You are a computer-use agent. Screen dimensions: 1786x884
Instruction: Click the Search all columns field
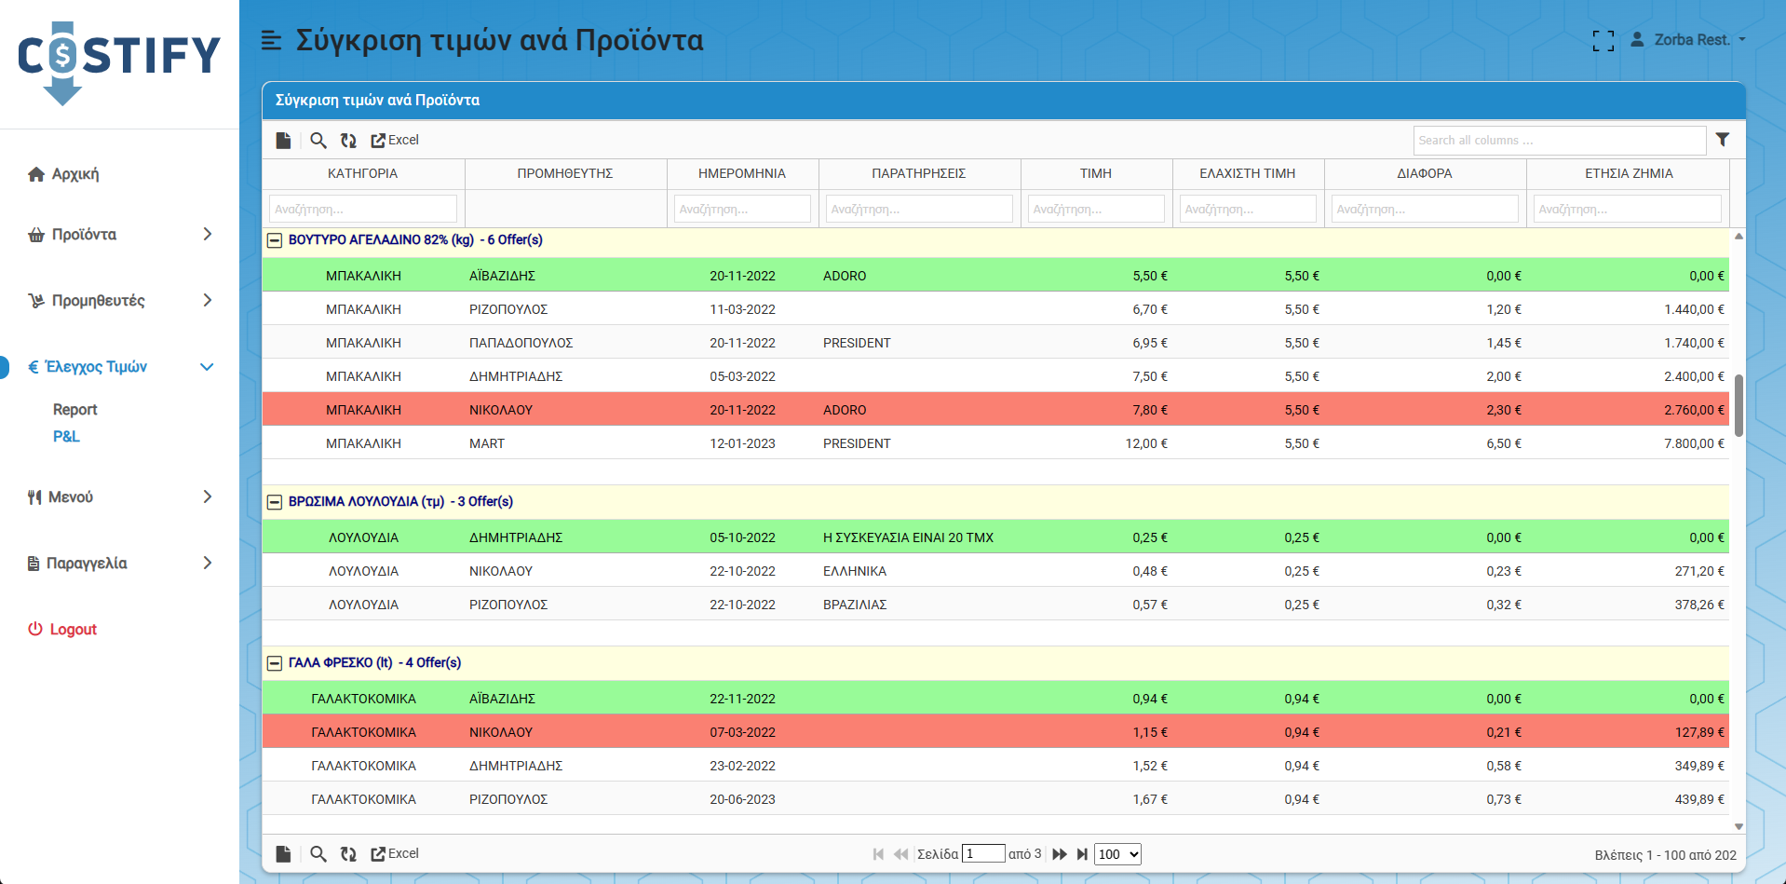point(1559,140)
